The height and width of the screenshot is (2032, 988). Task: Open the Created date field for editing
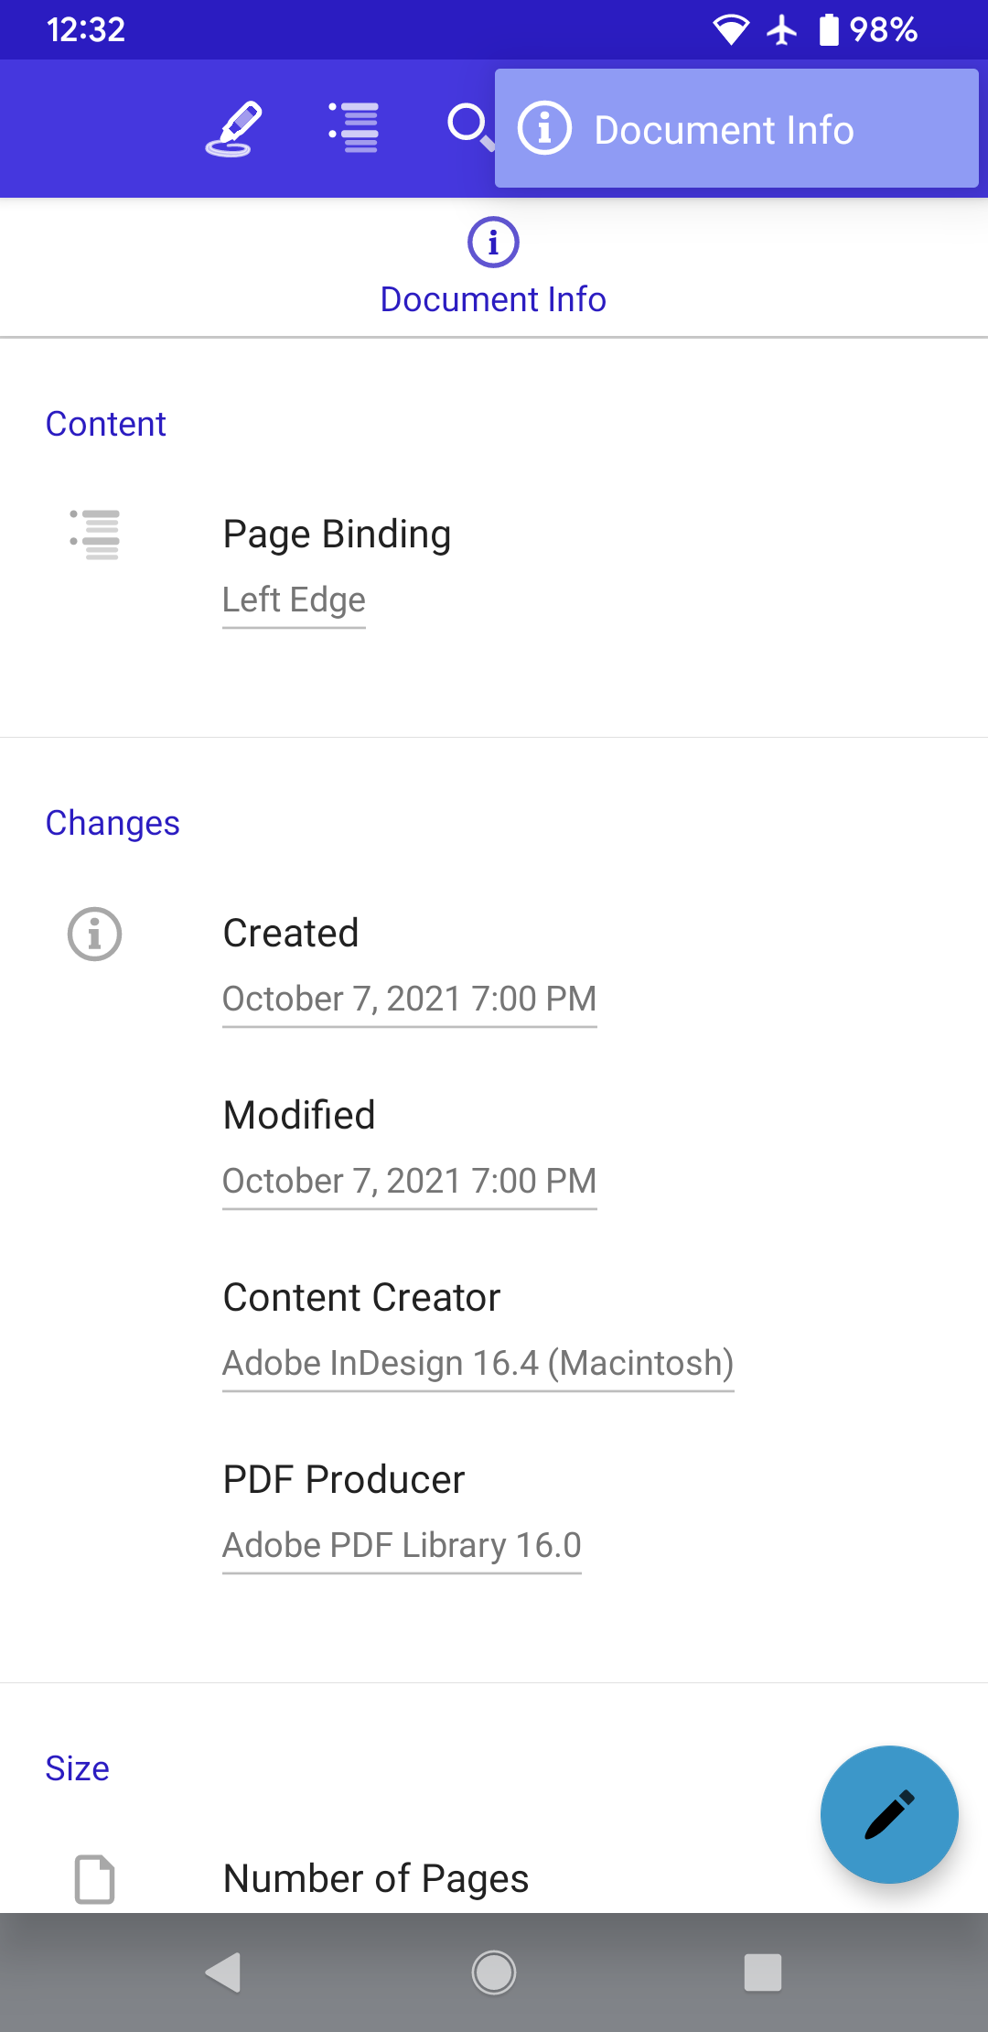409,999
